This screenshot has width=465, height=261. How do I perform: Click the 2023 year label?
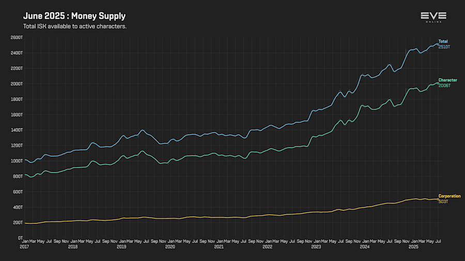(316, 247)
